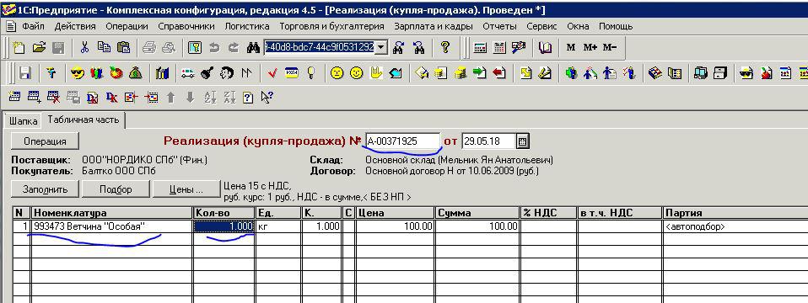Click the key icon beside Undo arrow
Image resolution: width=808 pixels, height=303 pixels.
coord(194,48)
